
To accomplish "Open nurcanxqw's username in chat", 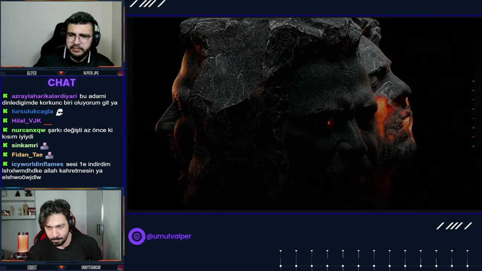I will coord(29,130).
